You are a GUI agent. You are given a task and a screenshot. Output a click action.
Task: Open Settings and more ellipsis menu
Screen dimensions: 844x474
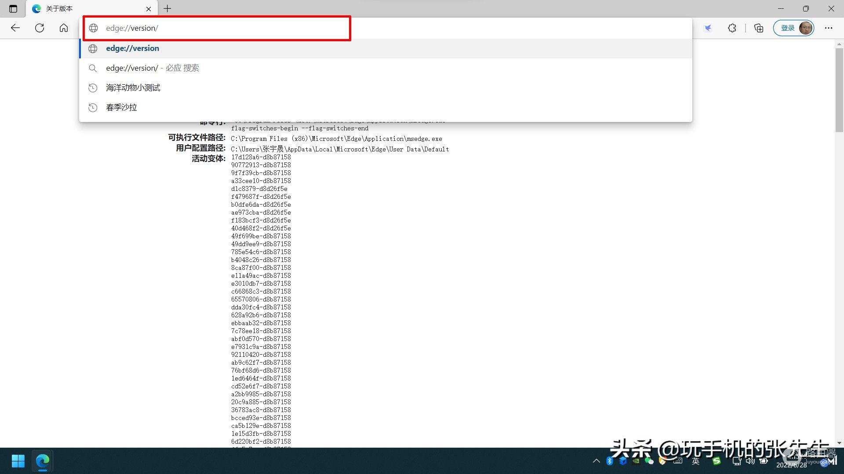click(x=829, y=28)
